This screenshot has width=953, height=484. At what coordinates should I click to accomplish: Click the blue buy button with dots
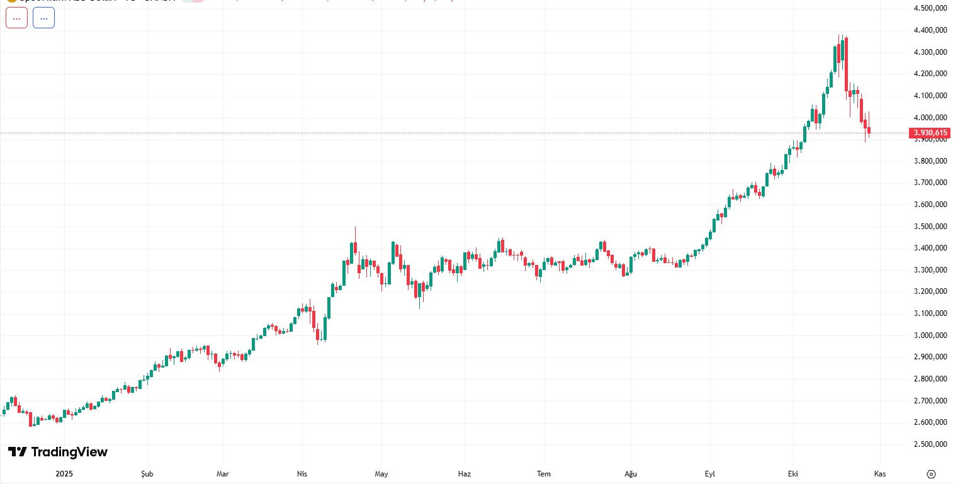[43, 19]
